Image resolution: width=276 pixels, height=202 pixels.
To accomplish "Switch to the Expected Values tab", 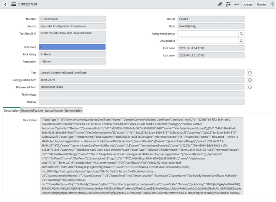I will (32, 110).
